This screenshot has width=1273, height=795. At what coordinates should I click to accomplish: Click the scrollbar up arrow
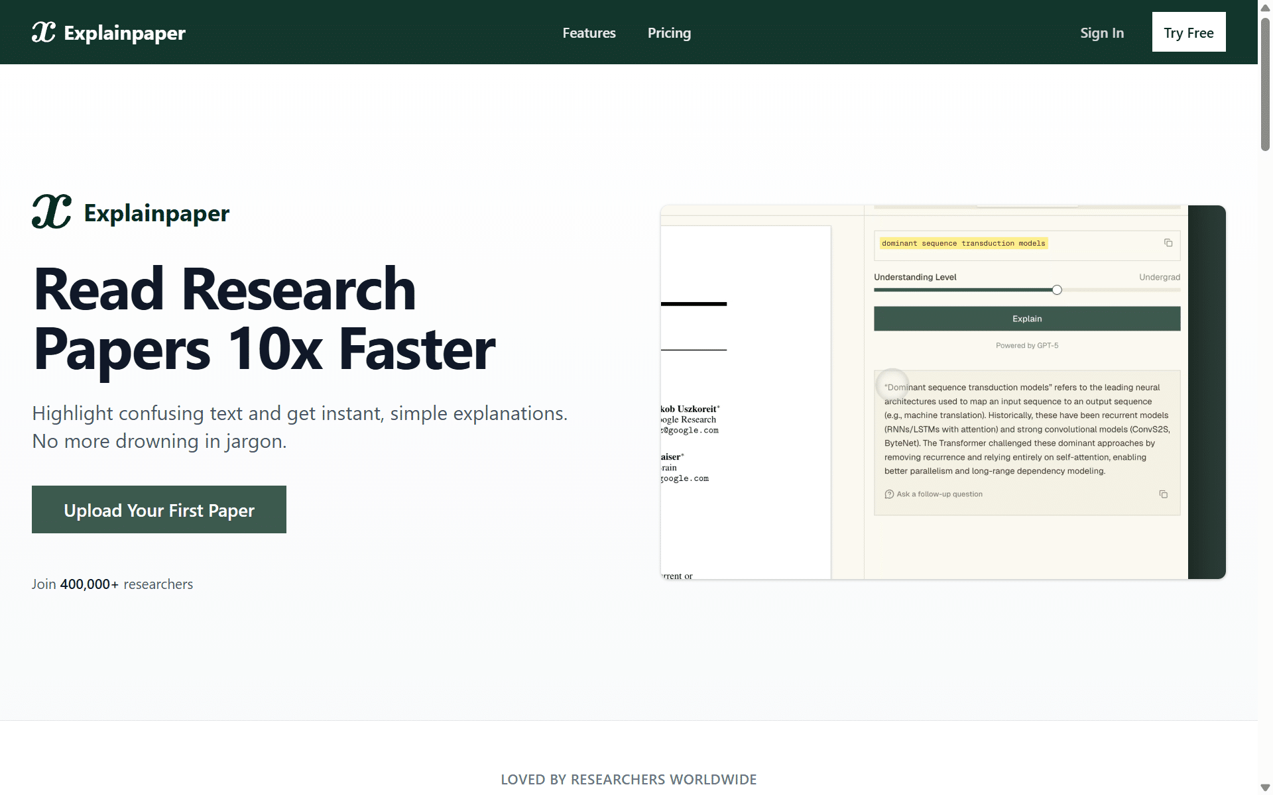pyautogui.click(x=1265, y=7)
